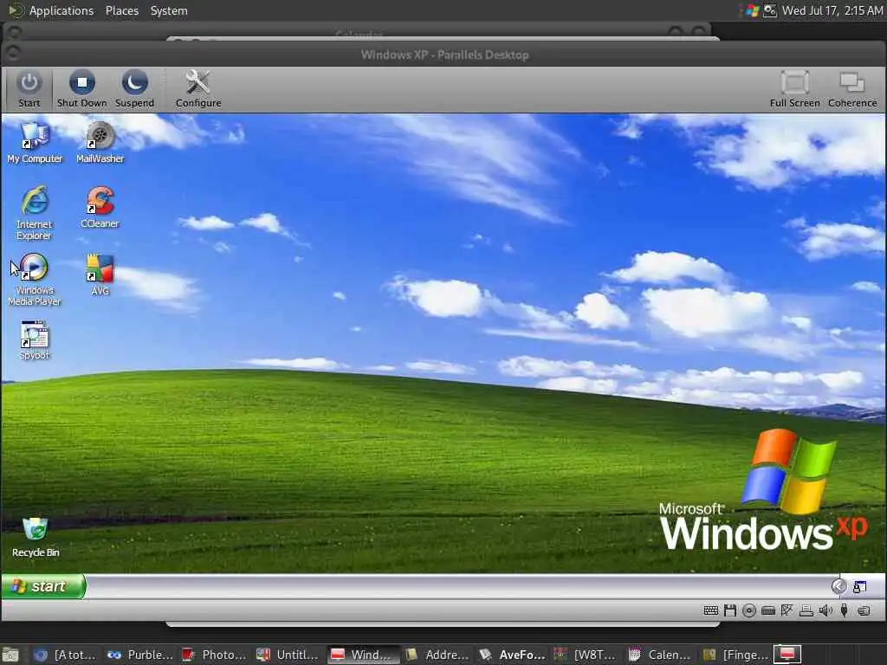Expand hidden XP system tray icons arrow

[x=838, y=586]
